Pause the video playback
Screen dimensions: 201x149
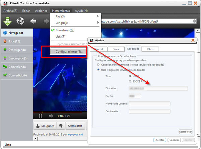pyautogui.click(x=40, y=116)
